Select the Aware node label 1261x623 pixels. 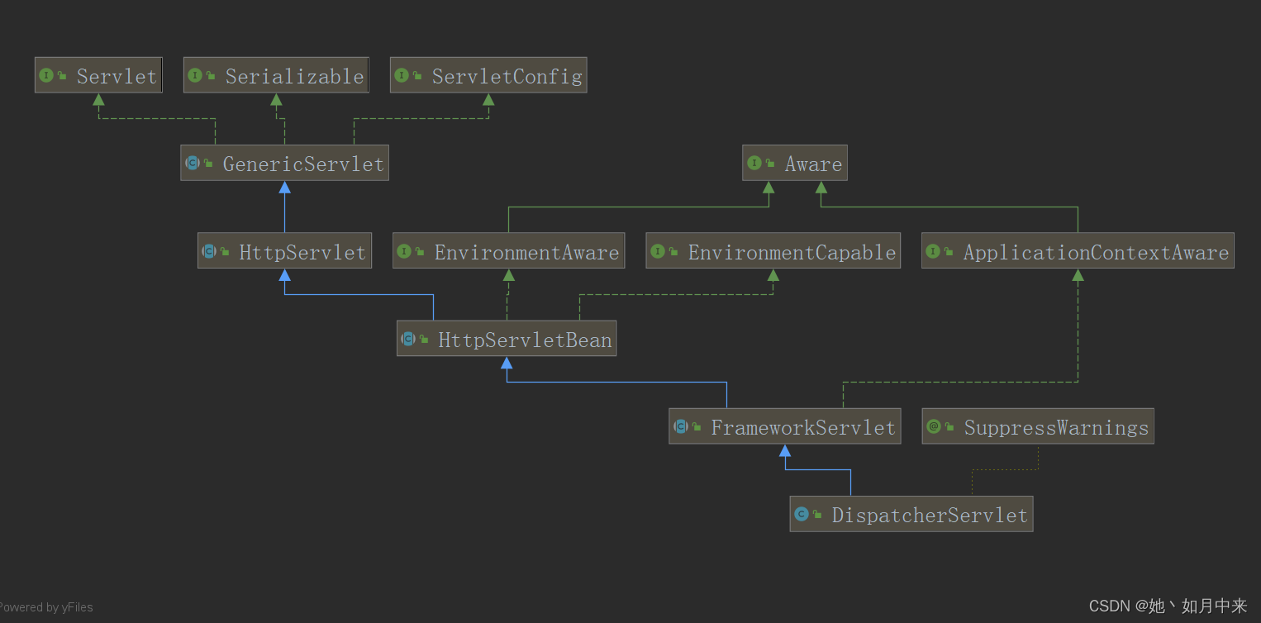(x=813, y=164)
